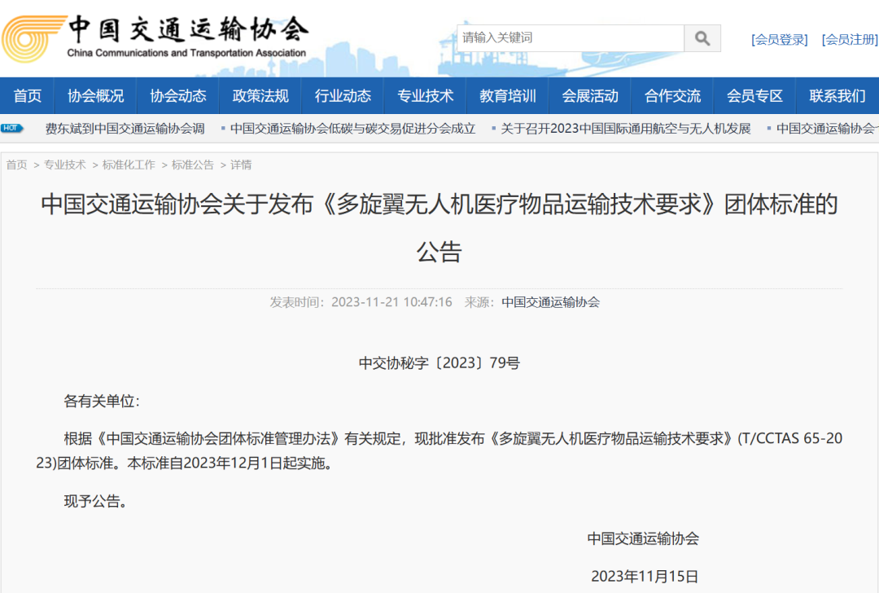879x593 pixels.
Task: Open the 会展活动 section
Action: (x=589, y=95)
